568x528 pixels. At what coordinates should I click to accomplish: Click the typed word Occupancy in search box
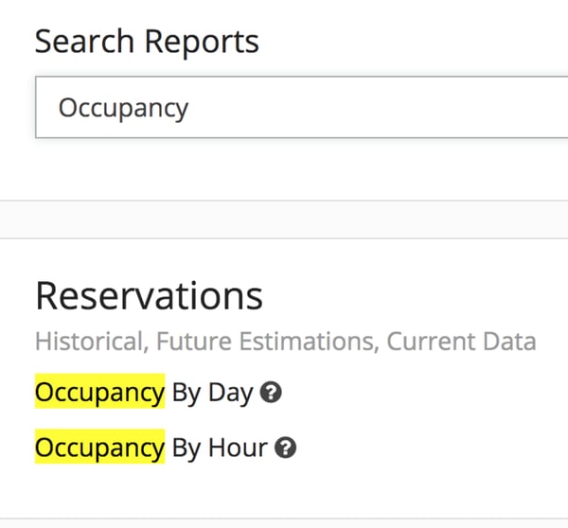click(123, 109)
